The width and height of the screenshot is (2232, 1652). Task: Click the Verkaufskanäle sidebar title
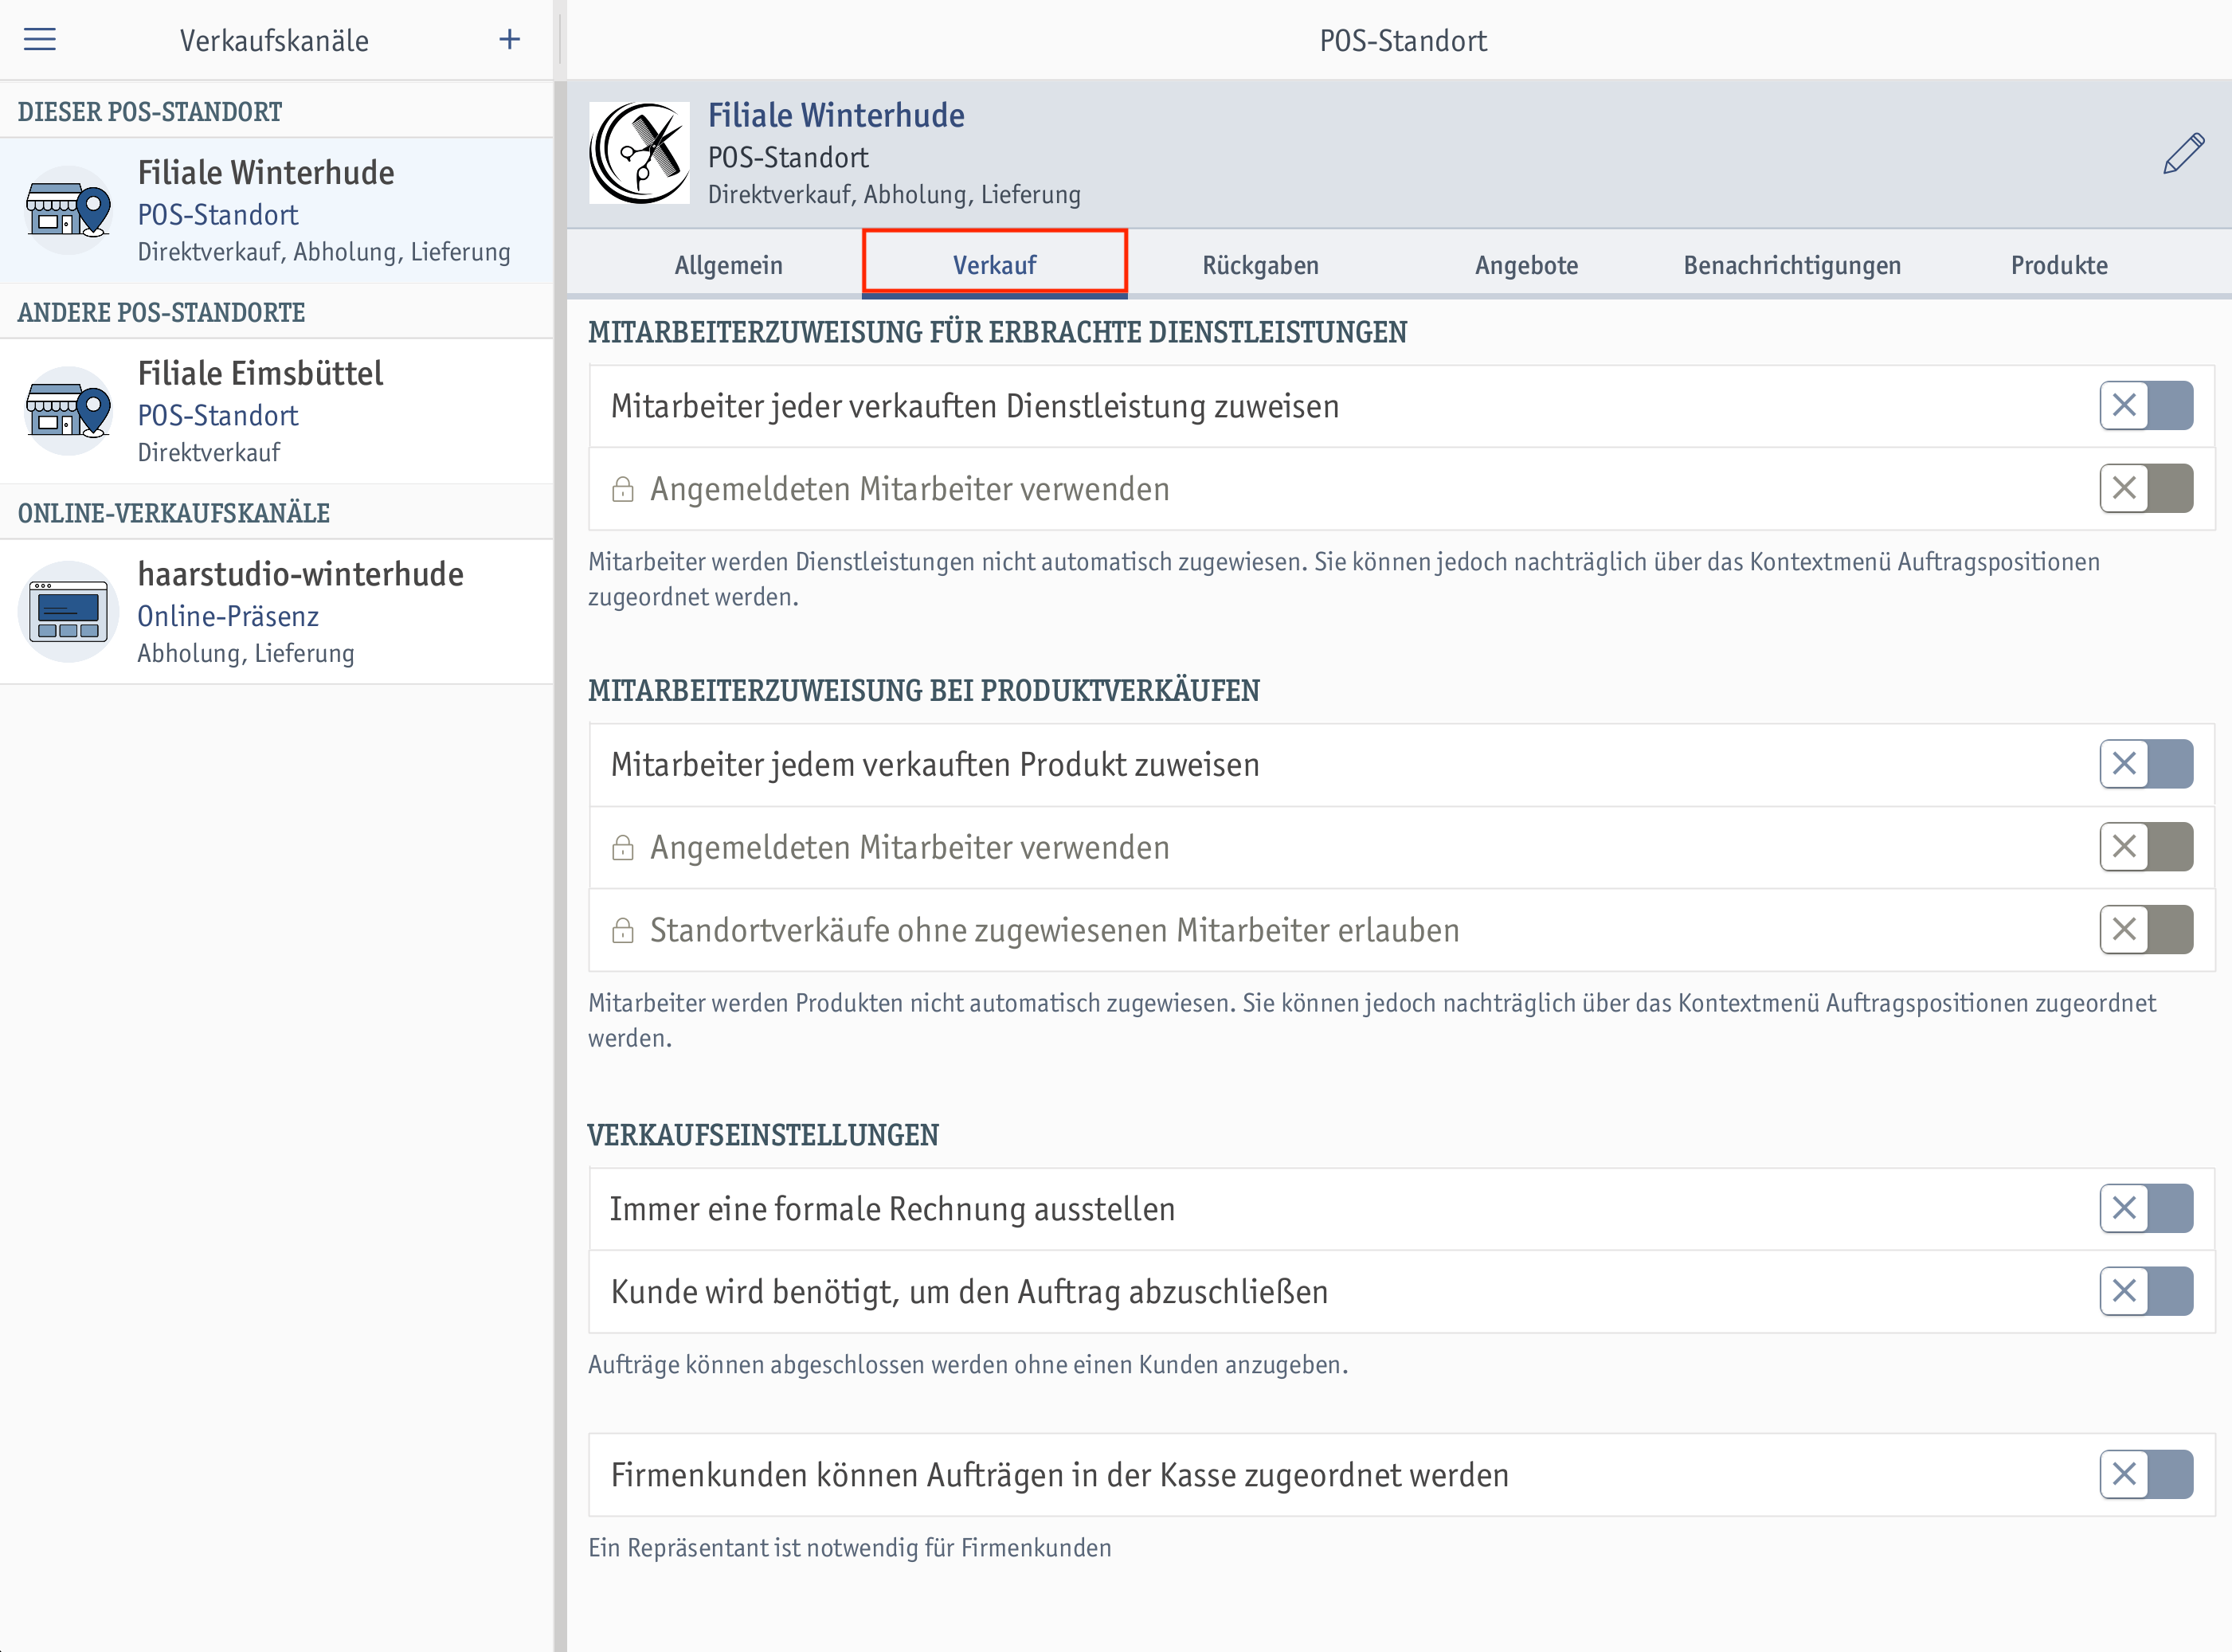(274, 41)
